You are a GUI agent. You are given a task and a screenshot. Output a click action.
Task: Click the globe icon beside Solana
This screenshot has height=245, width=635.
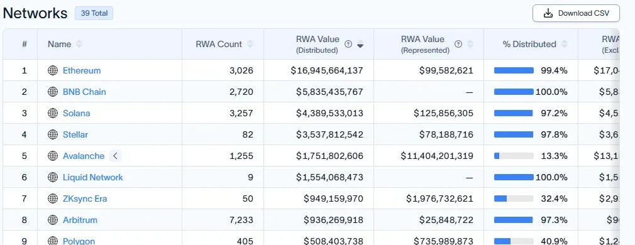pyautogui.click(x=53, y=113)
